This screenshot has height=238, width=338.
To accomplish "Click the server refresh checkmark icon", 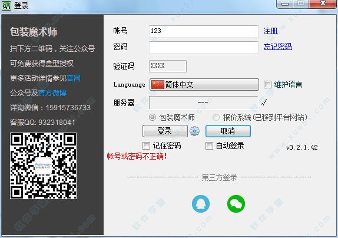I will (264, 102).
